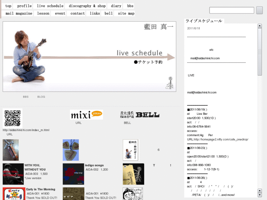The height and width of the screenshot is (200, 267).
Task: Click the QR code image
Action: (x=12, y=118)
